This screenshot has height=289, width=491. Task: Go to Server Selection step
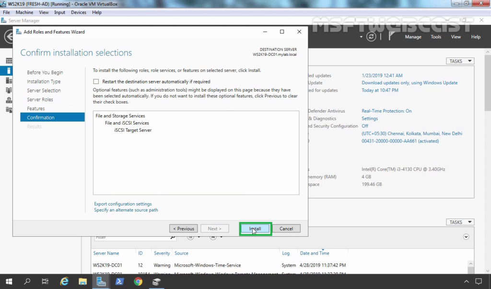tap(44, 91)
